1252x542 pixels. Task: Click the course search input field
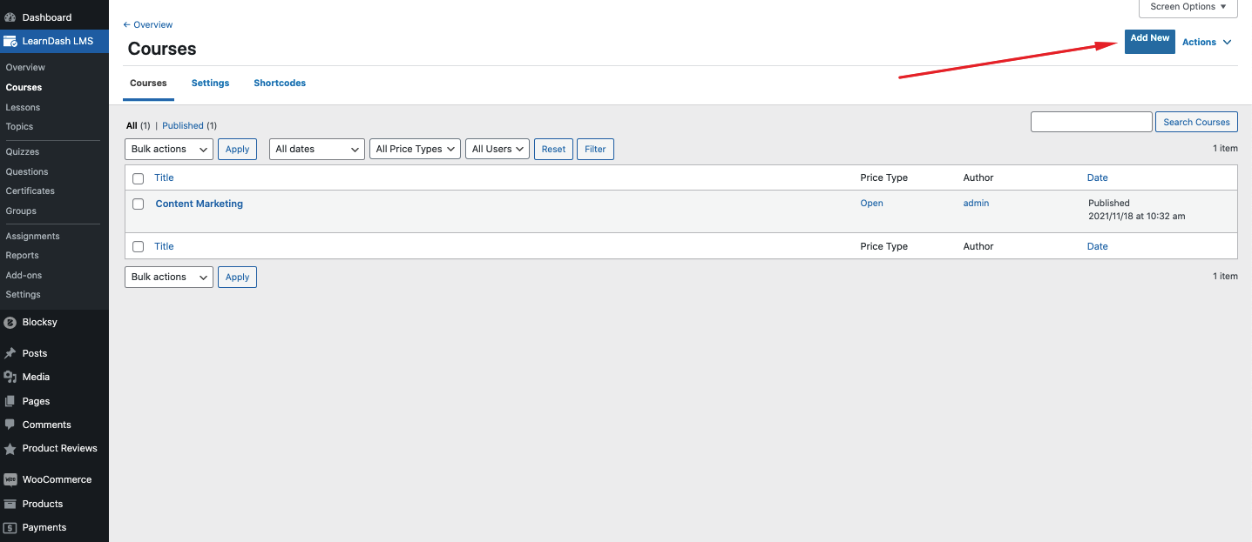[x=1091, y=122]
